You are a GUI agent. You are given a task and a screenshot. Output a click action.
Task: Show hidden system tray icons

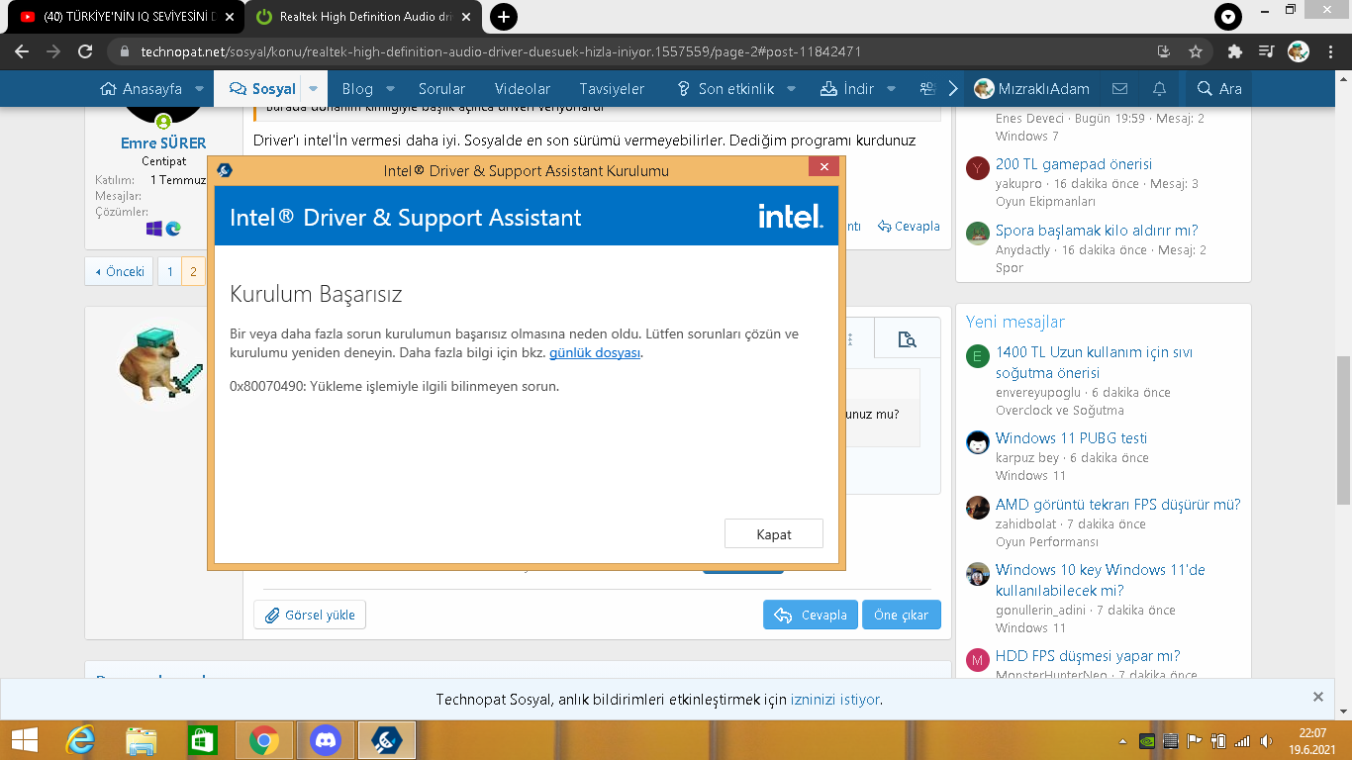point(1122,740)
